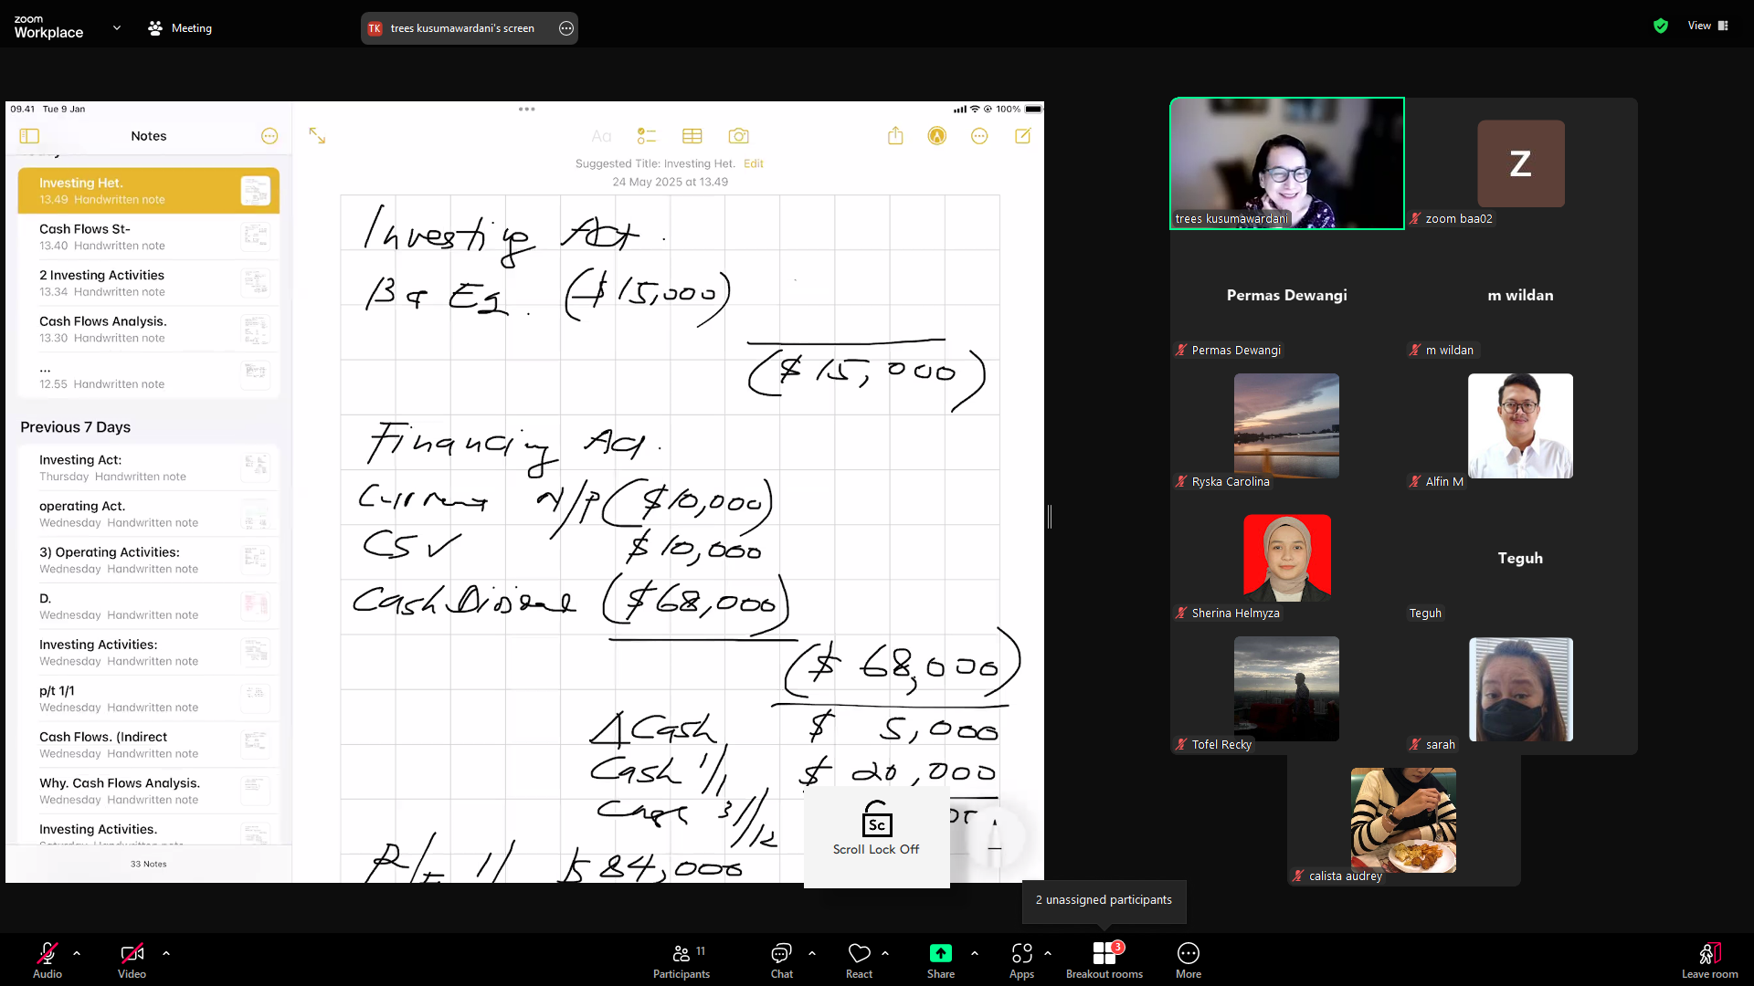Select sarah participant tile
The width and height of the screenshot is (1754, 986).
[1521, 689]
